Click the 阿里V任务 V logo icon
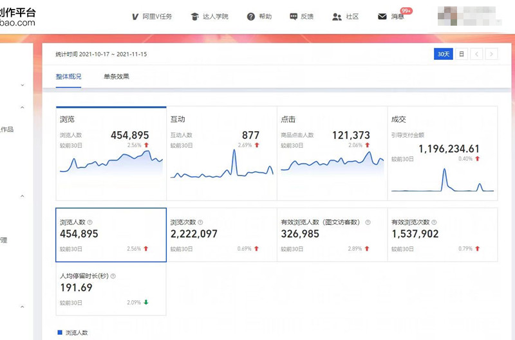Image resolution: width=515 pixels, height=340 pixels. click(x=135, y=17)
